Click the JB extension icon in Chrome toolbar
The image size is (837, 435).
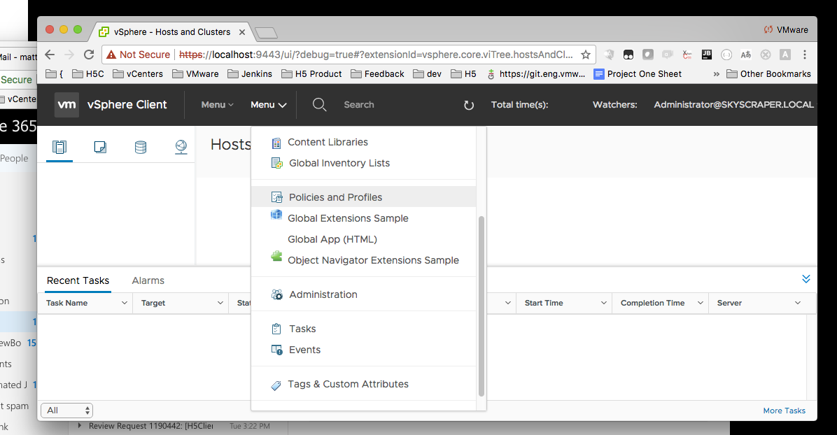(x=706, y=55)
